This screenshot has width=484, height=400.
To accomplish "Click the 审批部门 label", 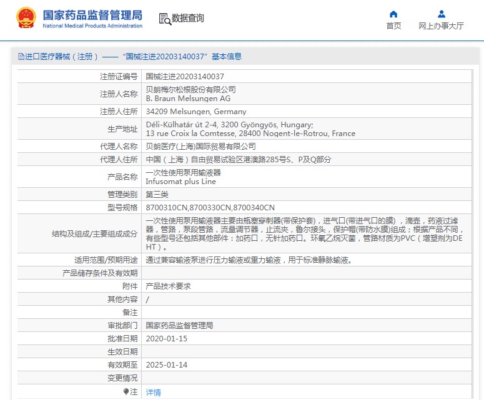I will 122,326.
